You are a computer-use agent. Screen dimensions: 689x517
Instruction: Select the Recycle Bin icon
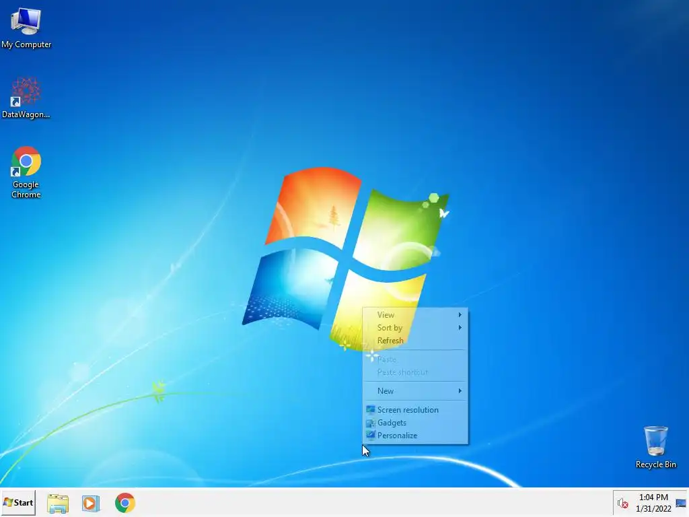[x=655, y=447]
